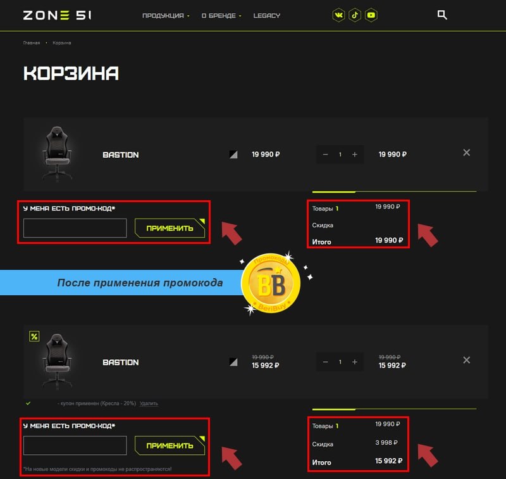The height and width of the screenshot is (479, 506).
Task: Increase quantity of upper Bastion item
Action: click(x=355, y=155)
